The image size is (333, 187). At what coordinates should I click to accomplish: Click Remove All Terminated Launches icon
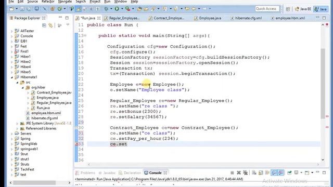(245, 173)
